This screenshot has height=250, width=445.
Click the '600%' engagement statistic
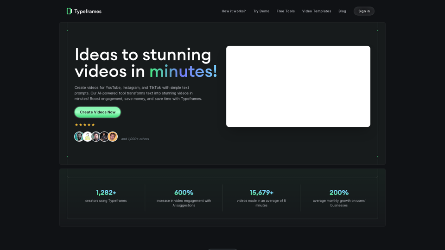pyautogui.click(x=184, y=193)
